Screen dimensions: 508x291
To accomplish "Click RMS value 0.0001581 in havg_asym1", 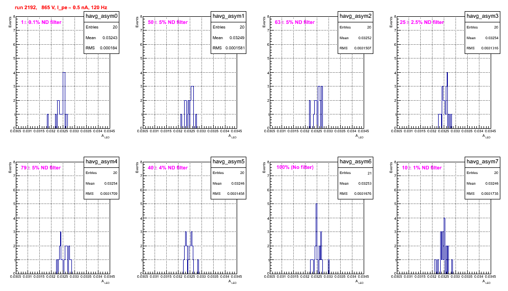I will point(235,48).
